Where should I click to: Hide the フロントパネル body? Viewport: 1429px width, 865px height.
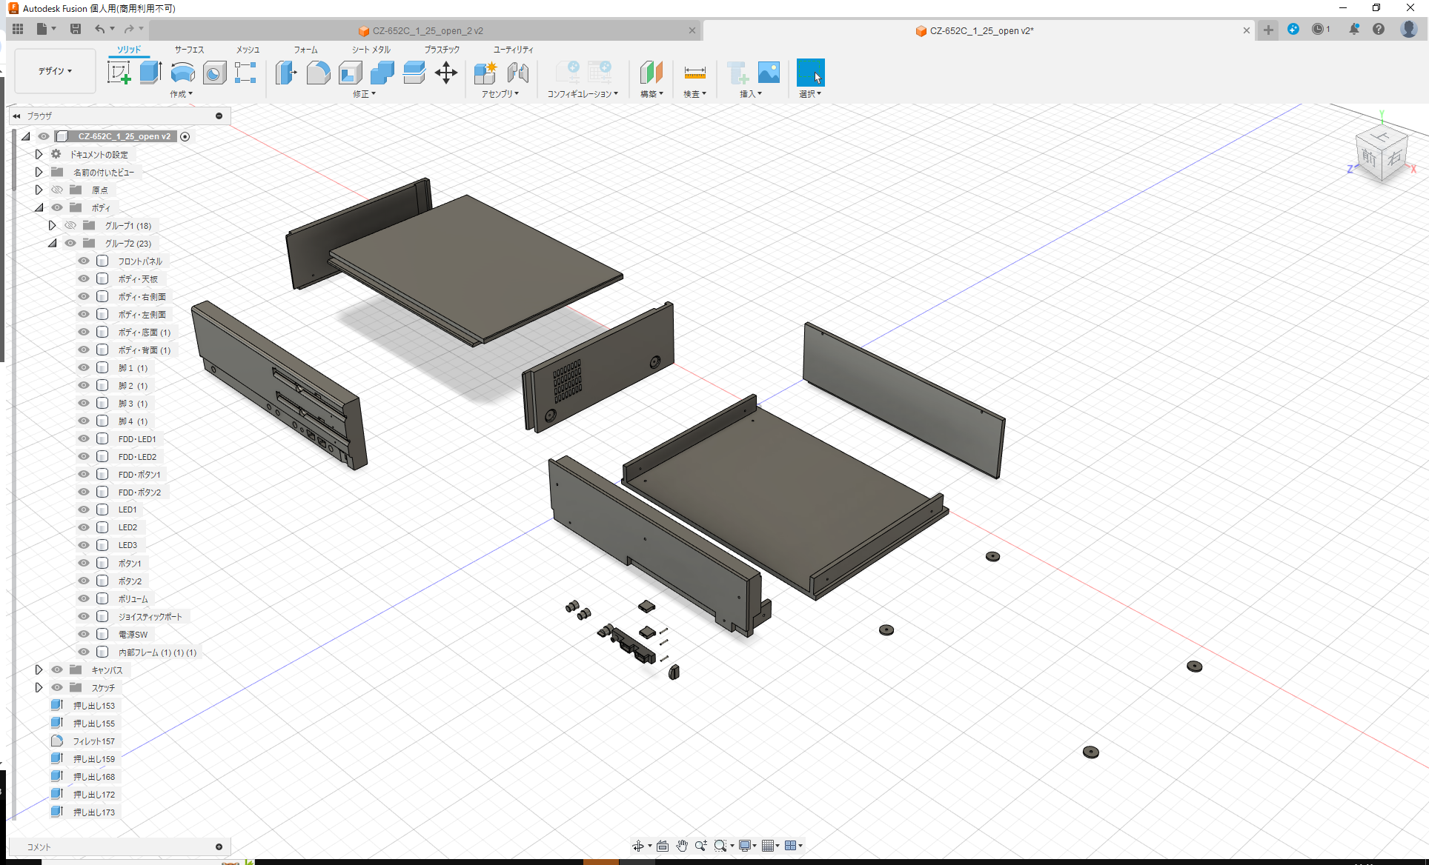click(83, 261)
